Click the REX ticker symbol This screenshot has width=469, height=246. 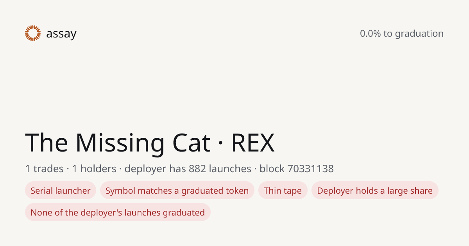coord(253,143)
